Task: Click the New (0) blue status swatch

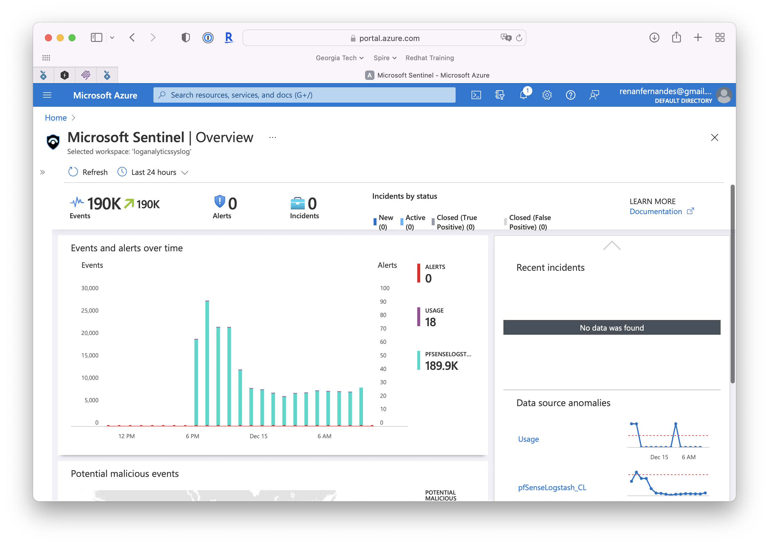Action: pyautogui.click(x=375, y=222)
